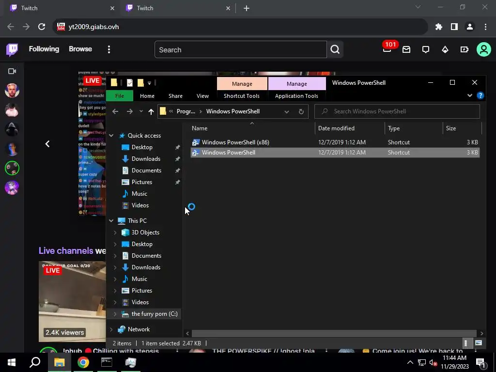Click Properties quick access toolbar icon

pyautogui.click(x=130, y=83)
